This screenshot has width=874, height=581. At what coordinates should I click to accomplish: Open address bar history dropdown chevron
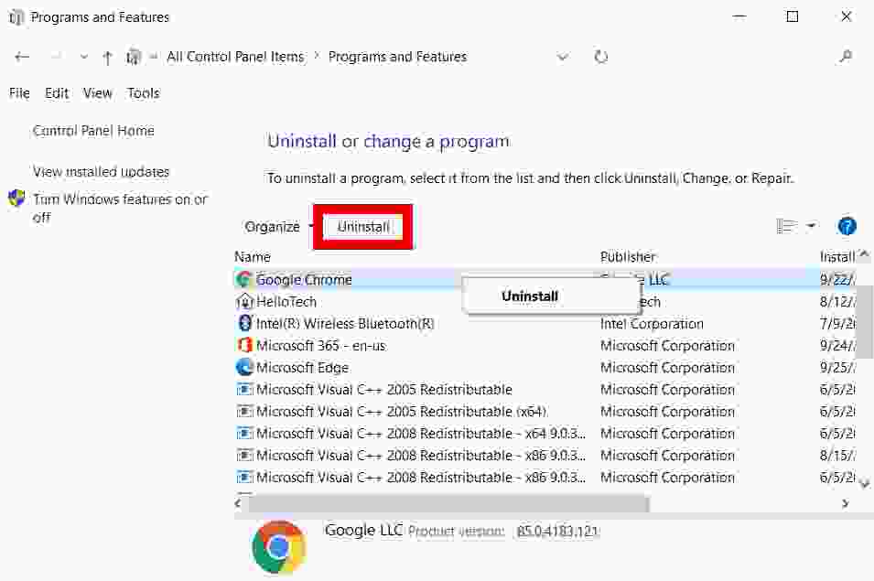(x=563, y=57)
